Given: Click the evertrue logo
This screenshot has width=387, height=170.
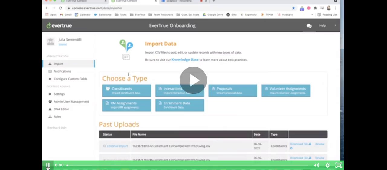Looking at the screenshot, I should click(59, 25).
